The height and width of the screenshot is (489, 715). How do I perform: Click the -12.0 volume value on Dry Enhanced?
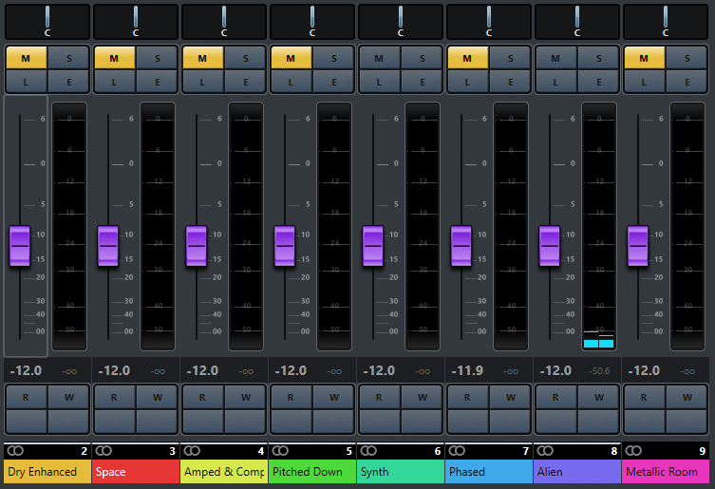26,370
